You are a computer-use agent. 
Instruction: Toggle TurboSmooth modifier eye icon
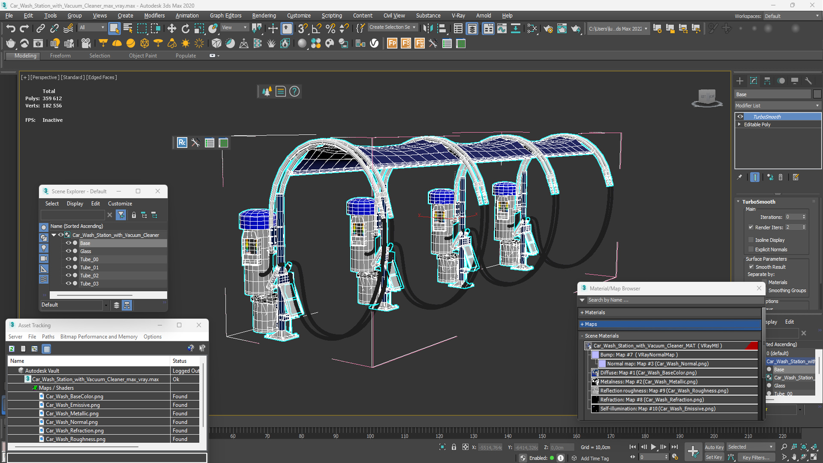point(740,117)
